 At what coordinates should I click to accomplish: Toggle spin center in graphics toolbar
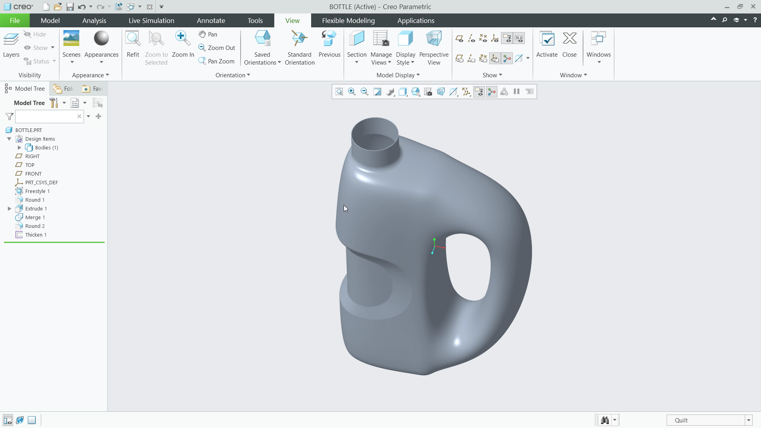pyautogui.click(x=491, y=92)
